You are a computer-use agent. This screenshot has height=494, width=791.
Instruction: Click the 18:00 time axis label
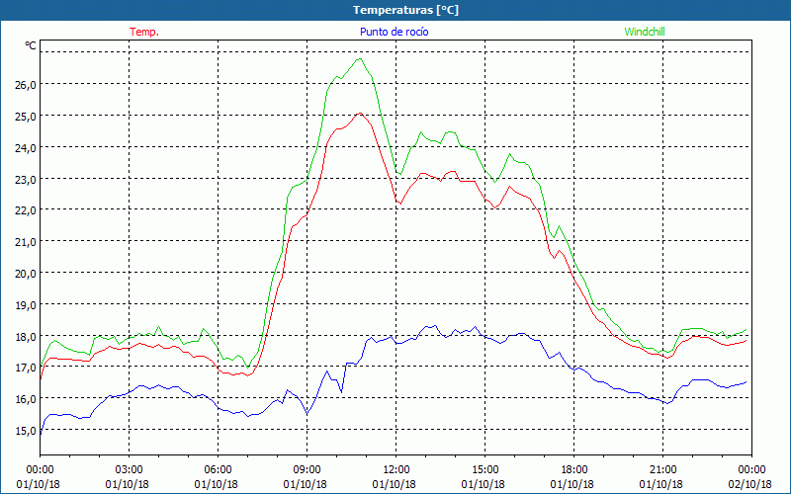point(574,470)
